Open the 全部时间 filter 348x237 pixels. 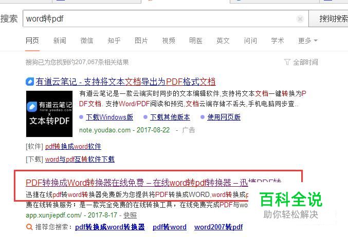click(305, 62)
